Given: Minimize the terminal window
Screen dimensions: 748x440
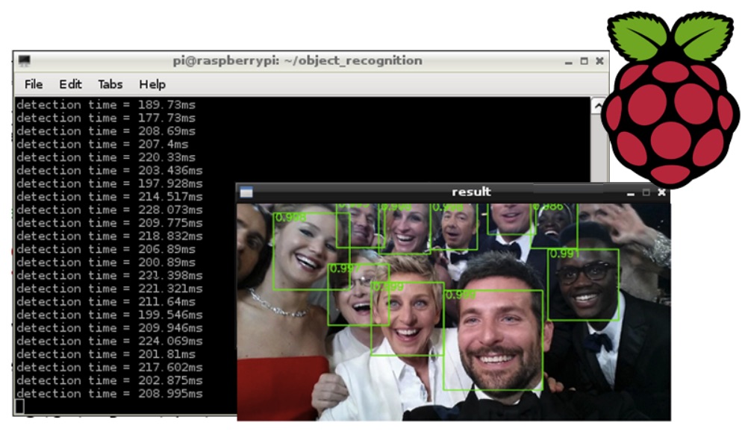Looking at the screenshot, I should click(568, 61).
